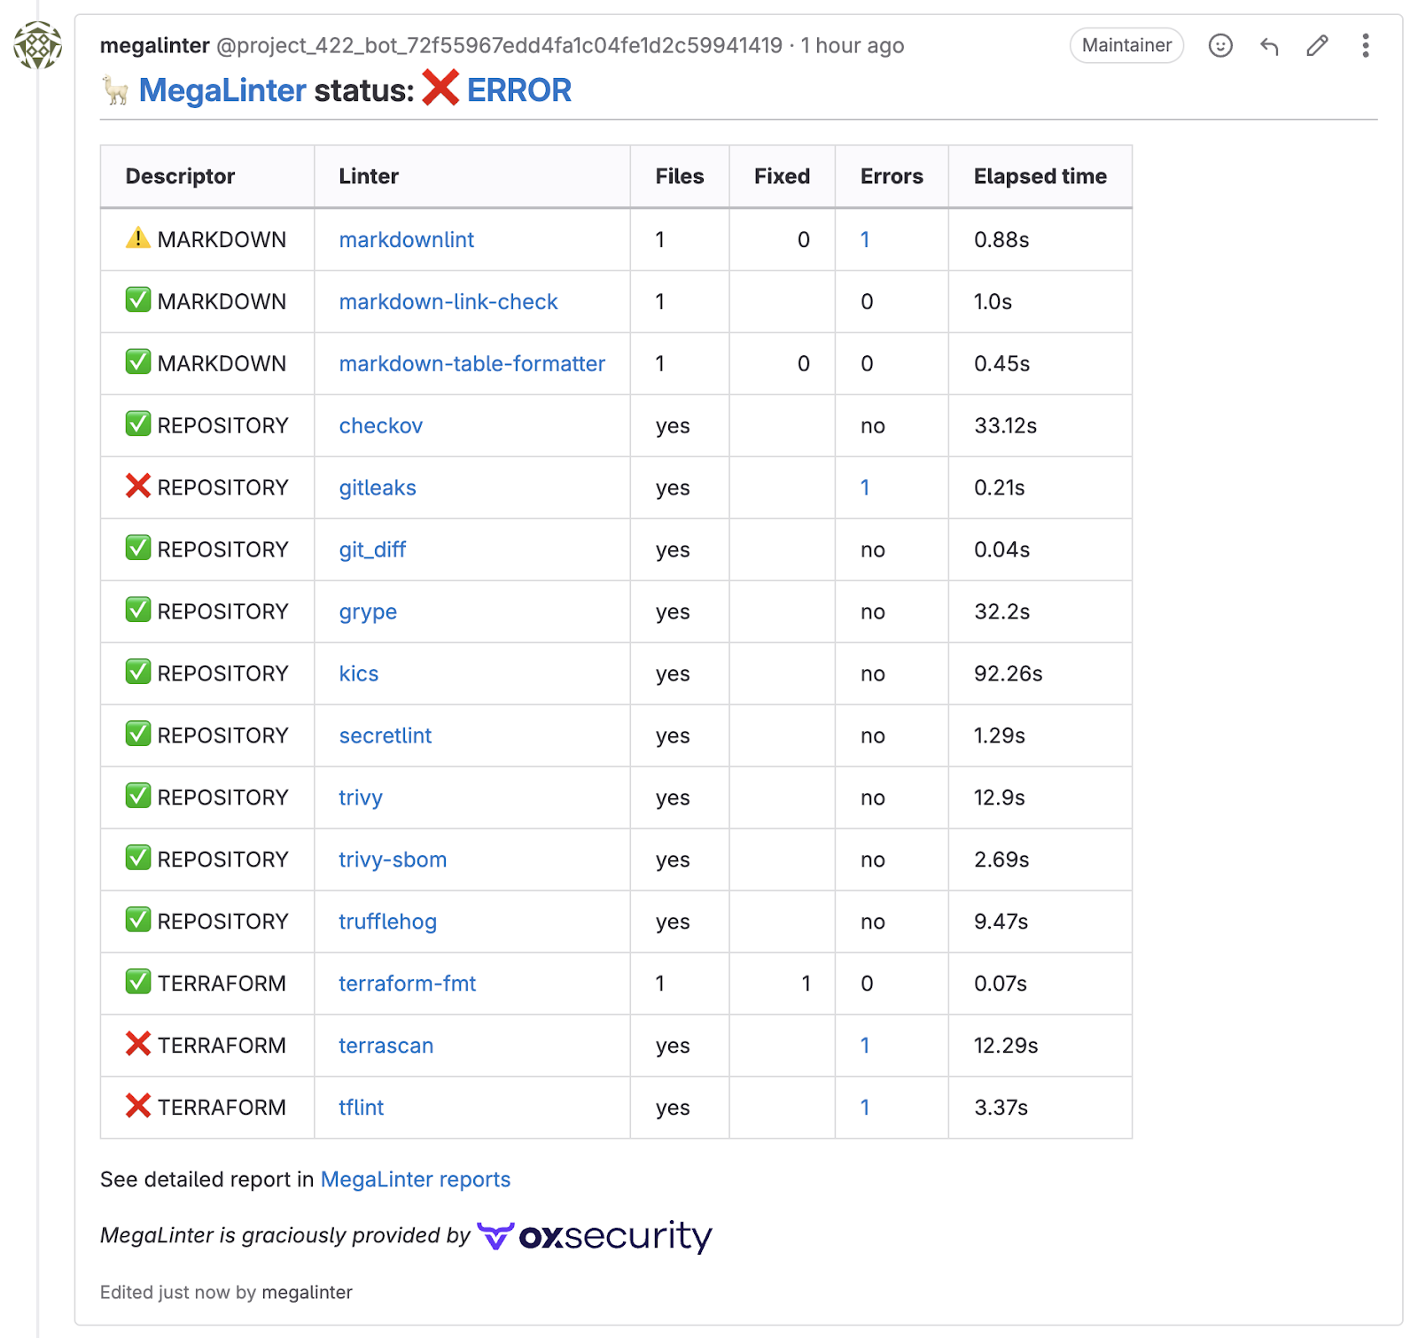Click the red cross on tflint row
The image size is (1418, 1338).
pyautogui.click(x=137, y=1106)
